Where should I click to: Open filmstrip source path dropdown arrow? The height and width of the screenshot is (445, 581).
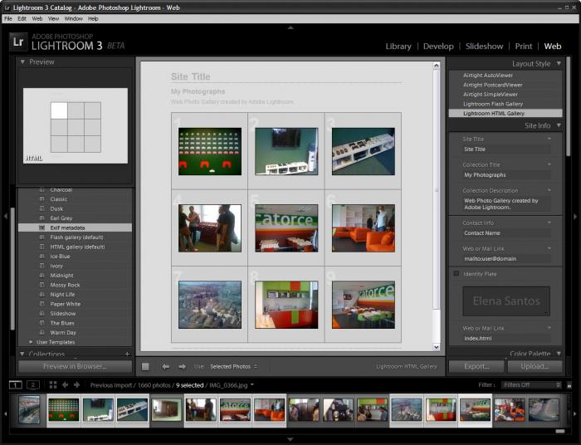click(x=252, y=384)
